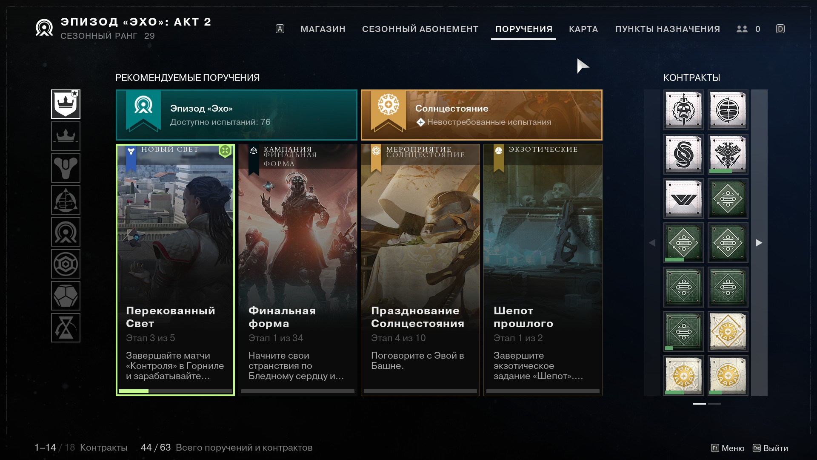Screen dimensions: 817x460
Task: Open the Шепот прошлого exotic quest card
Action: pos(543,270)
